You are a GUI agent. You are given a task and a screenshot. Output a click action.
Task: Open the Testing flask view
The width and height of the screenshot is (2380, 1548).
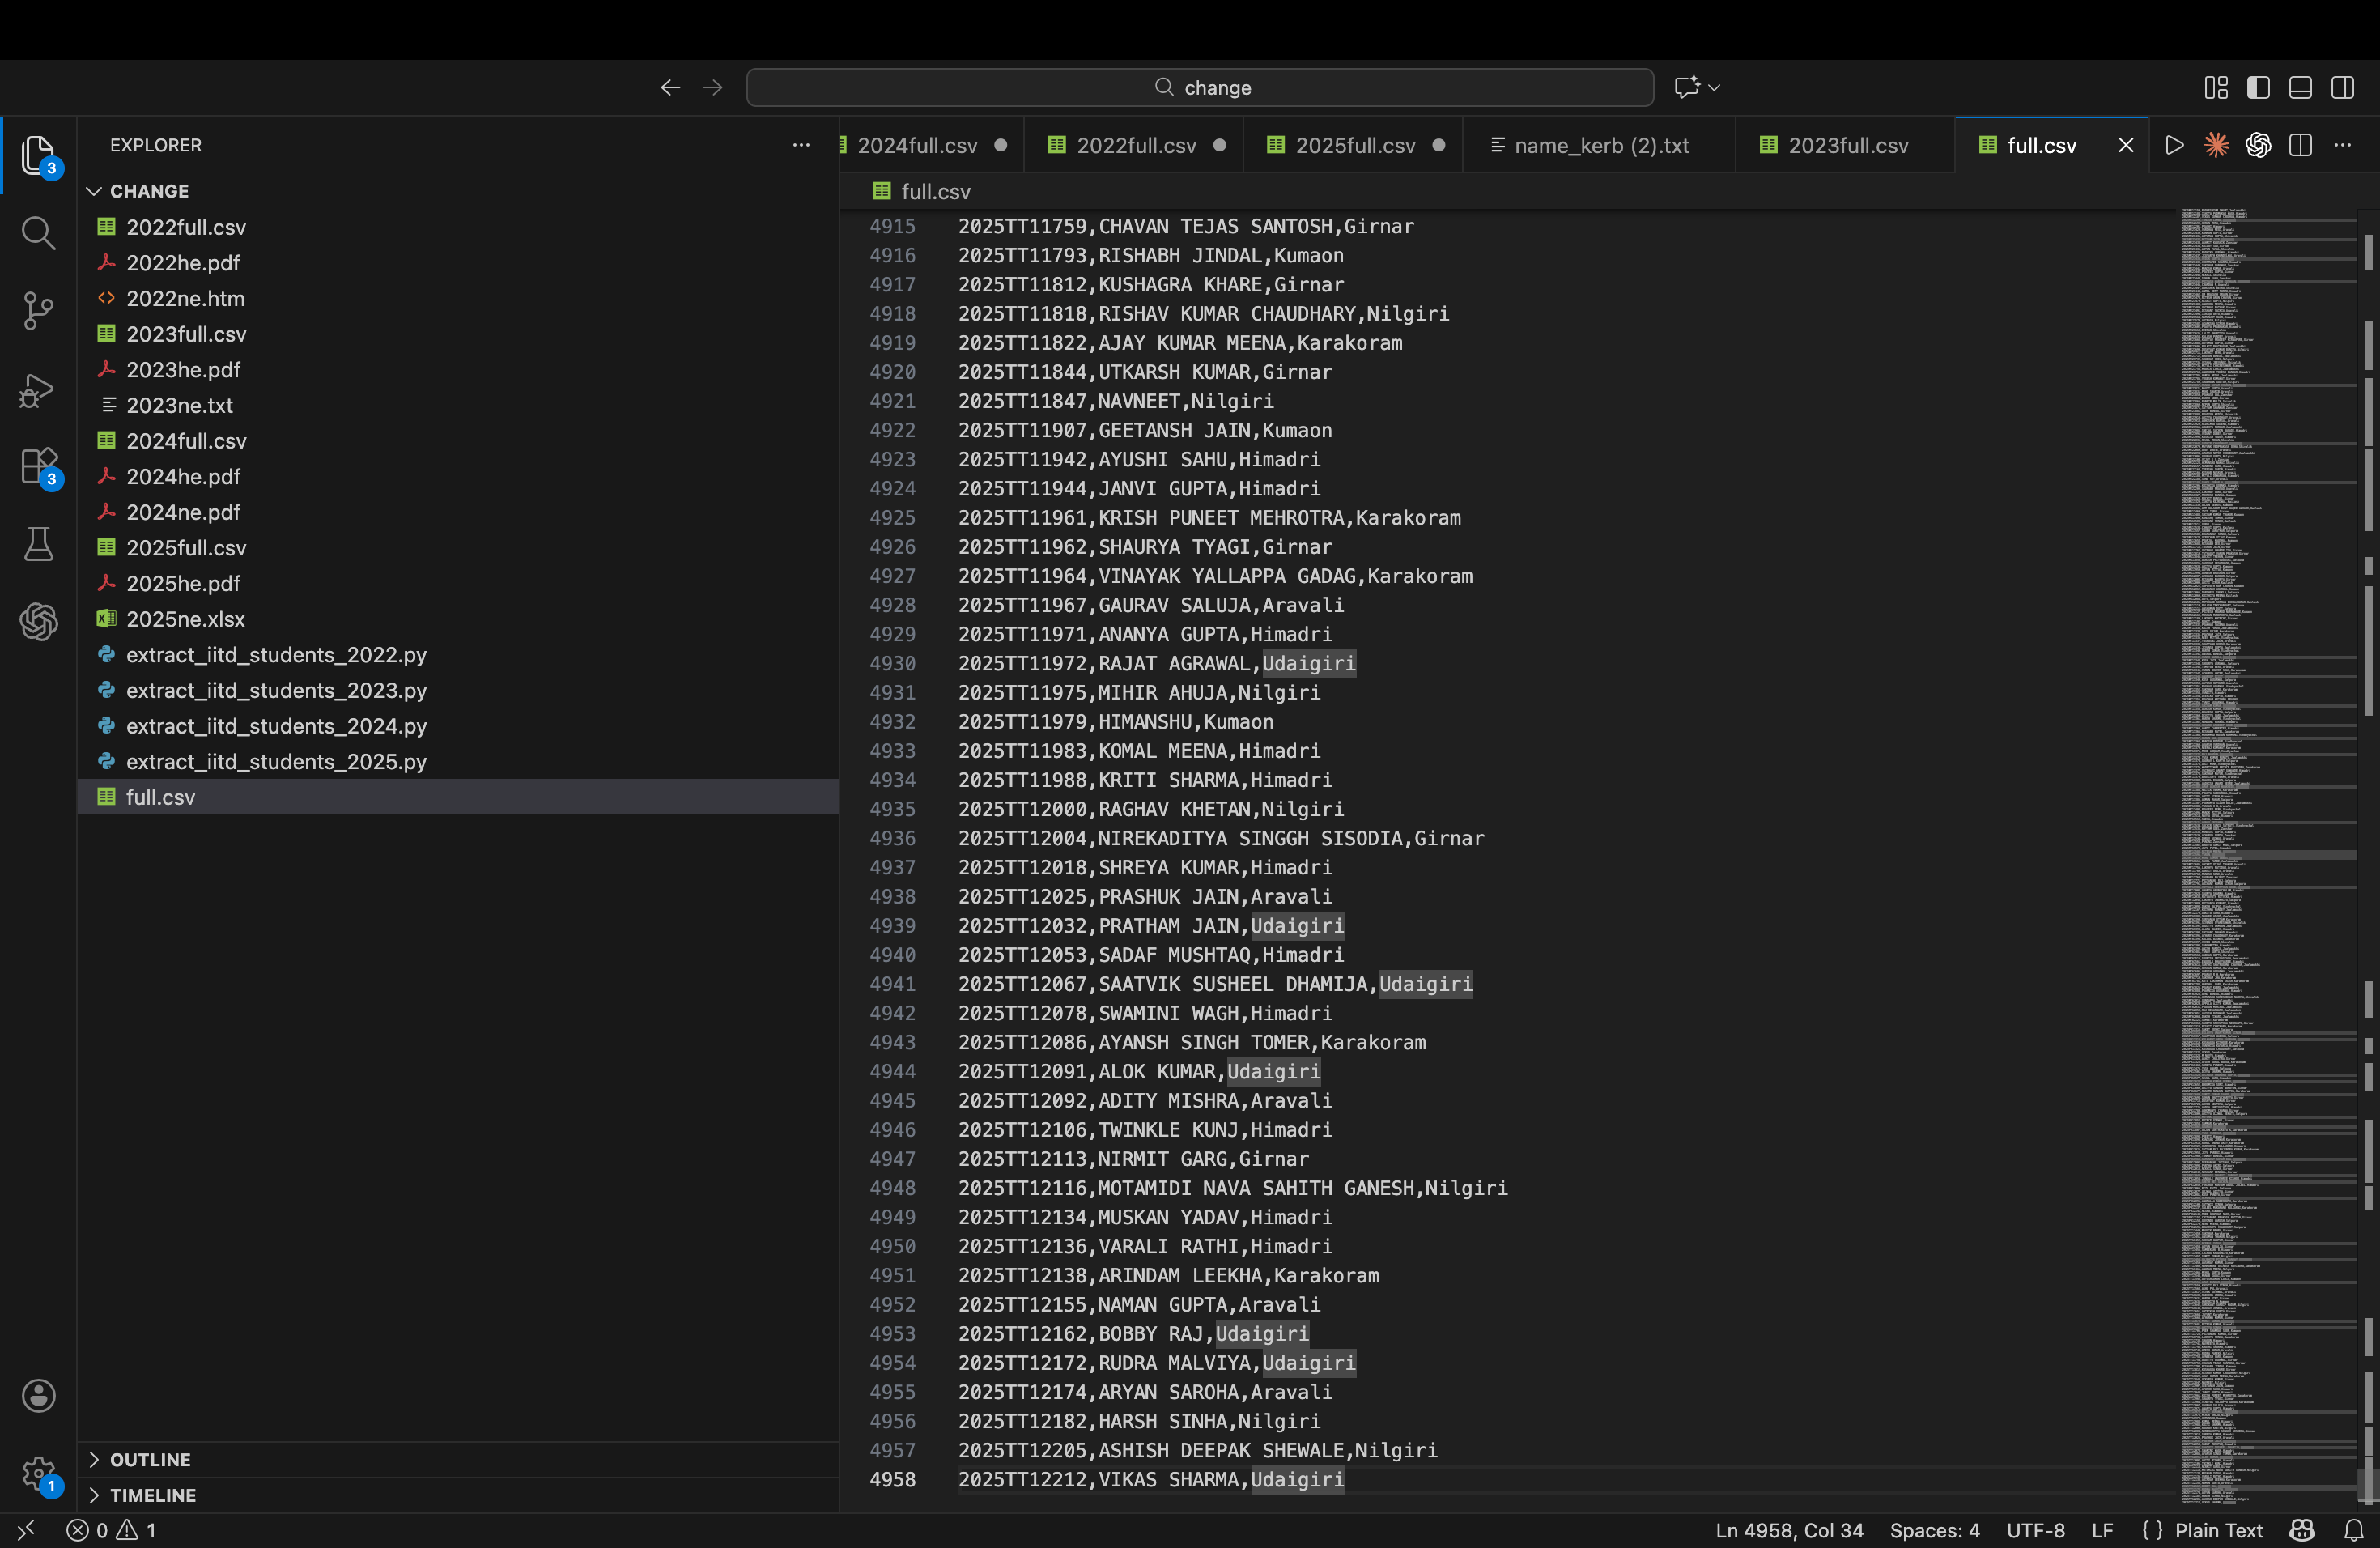tap(38, 544)
